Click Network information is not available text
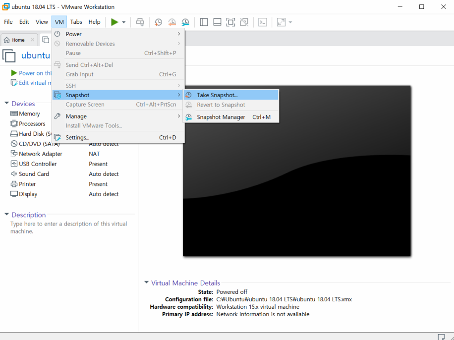 click(x=263, y=314)
